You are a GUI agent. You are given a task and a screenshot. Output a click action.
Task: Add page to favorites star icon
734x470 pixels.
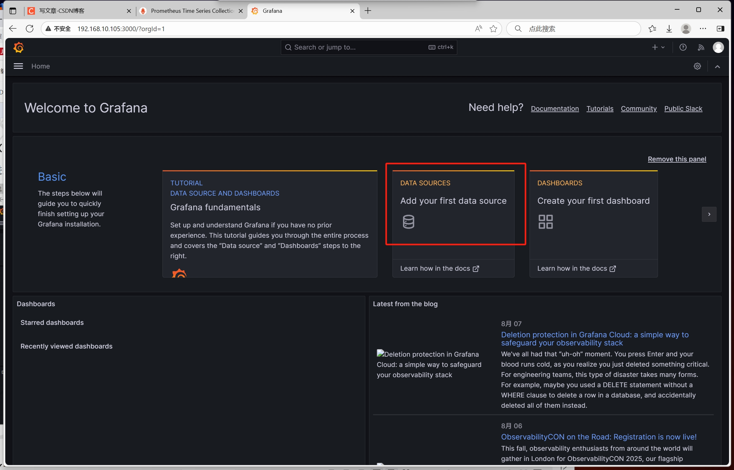click(x=493, y=29)
